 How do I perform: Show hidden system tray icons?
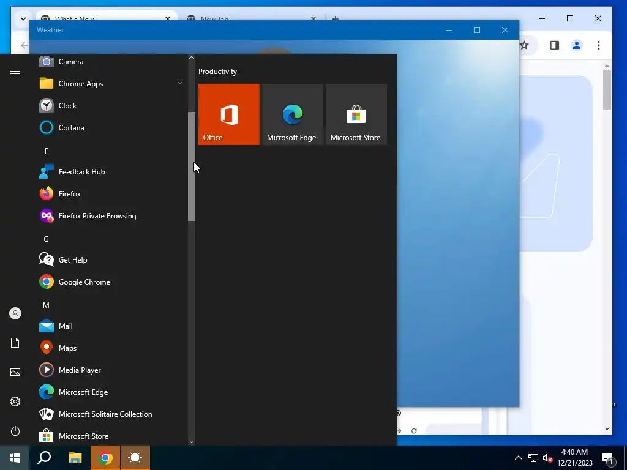point(518,458)
